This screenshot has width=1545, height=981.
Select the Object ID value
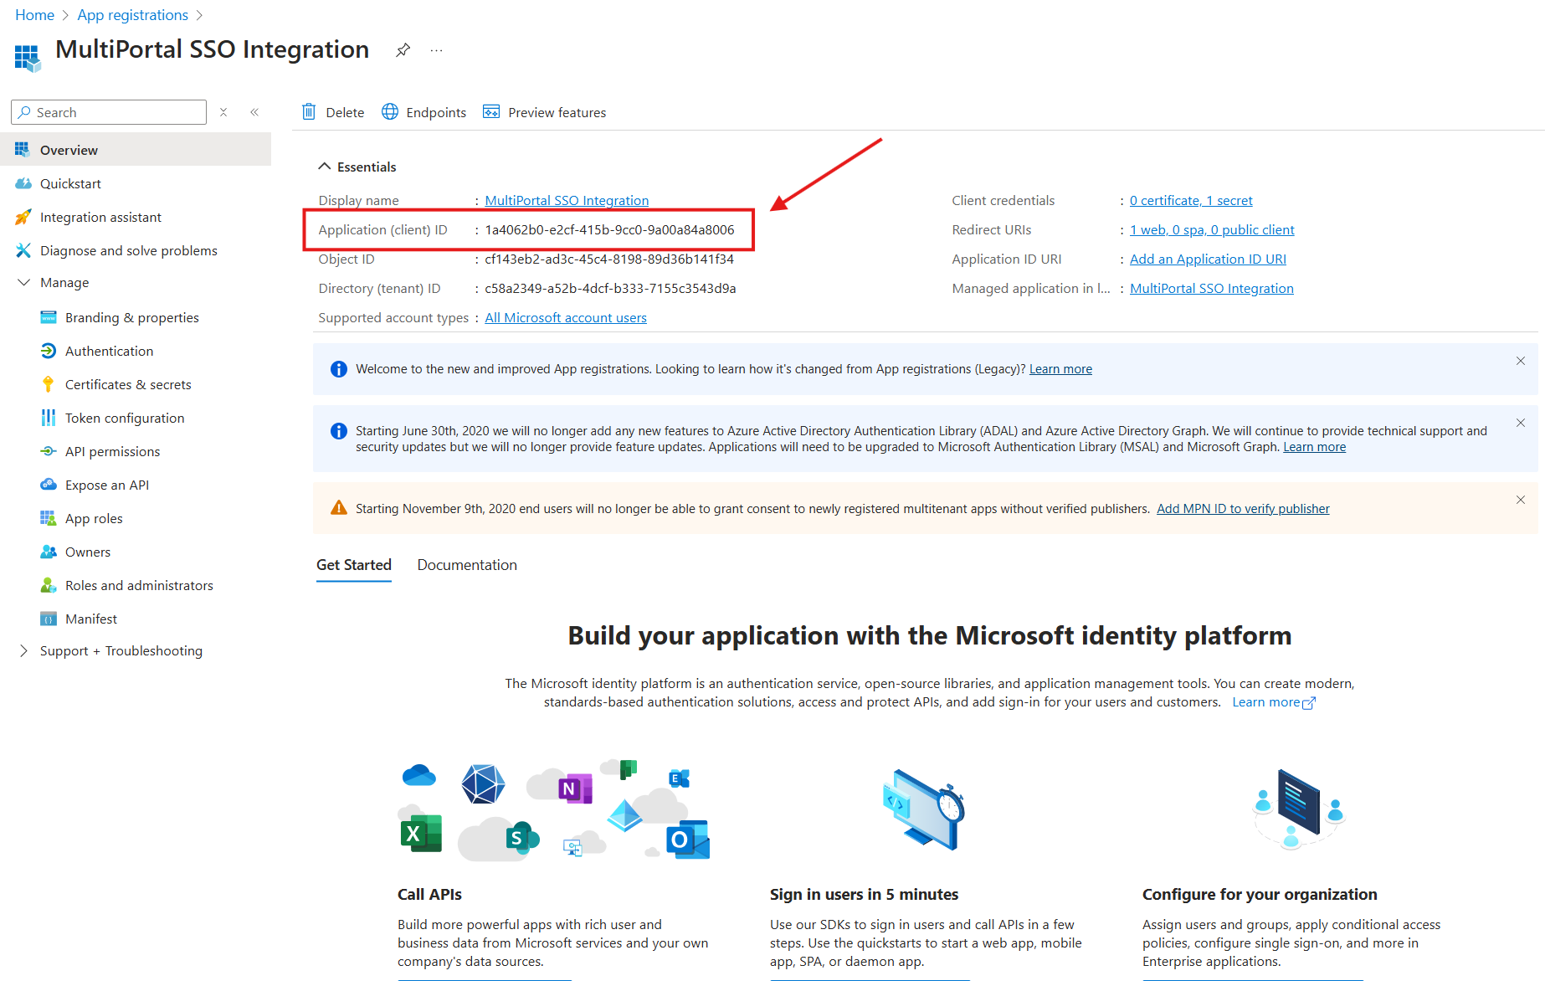tap(609, 259)
